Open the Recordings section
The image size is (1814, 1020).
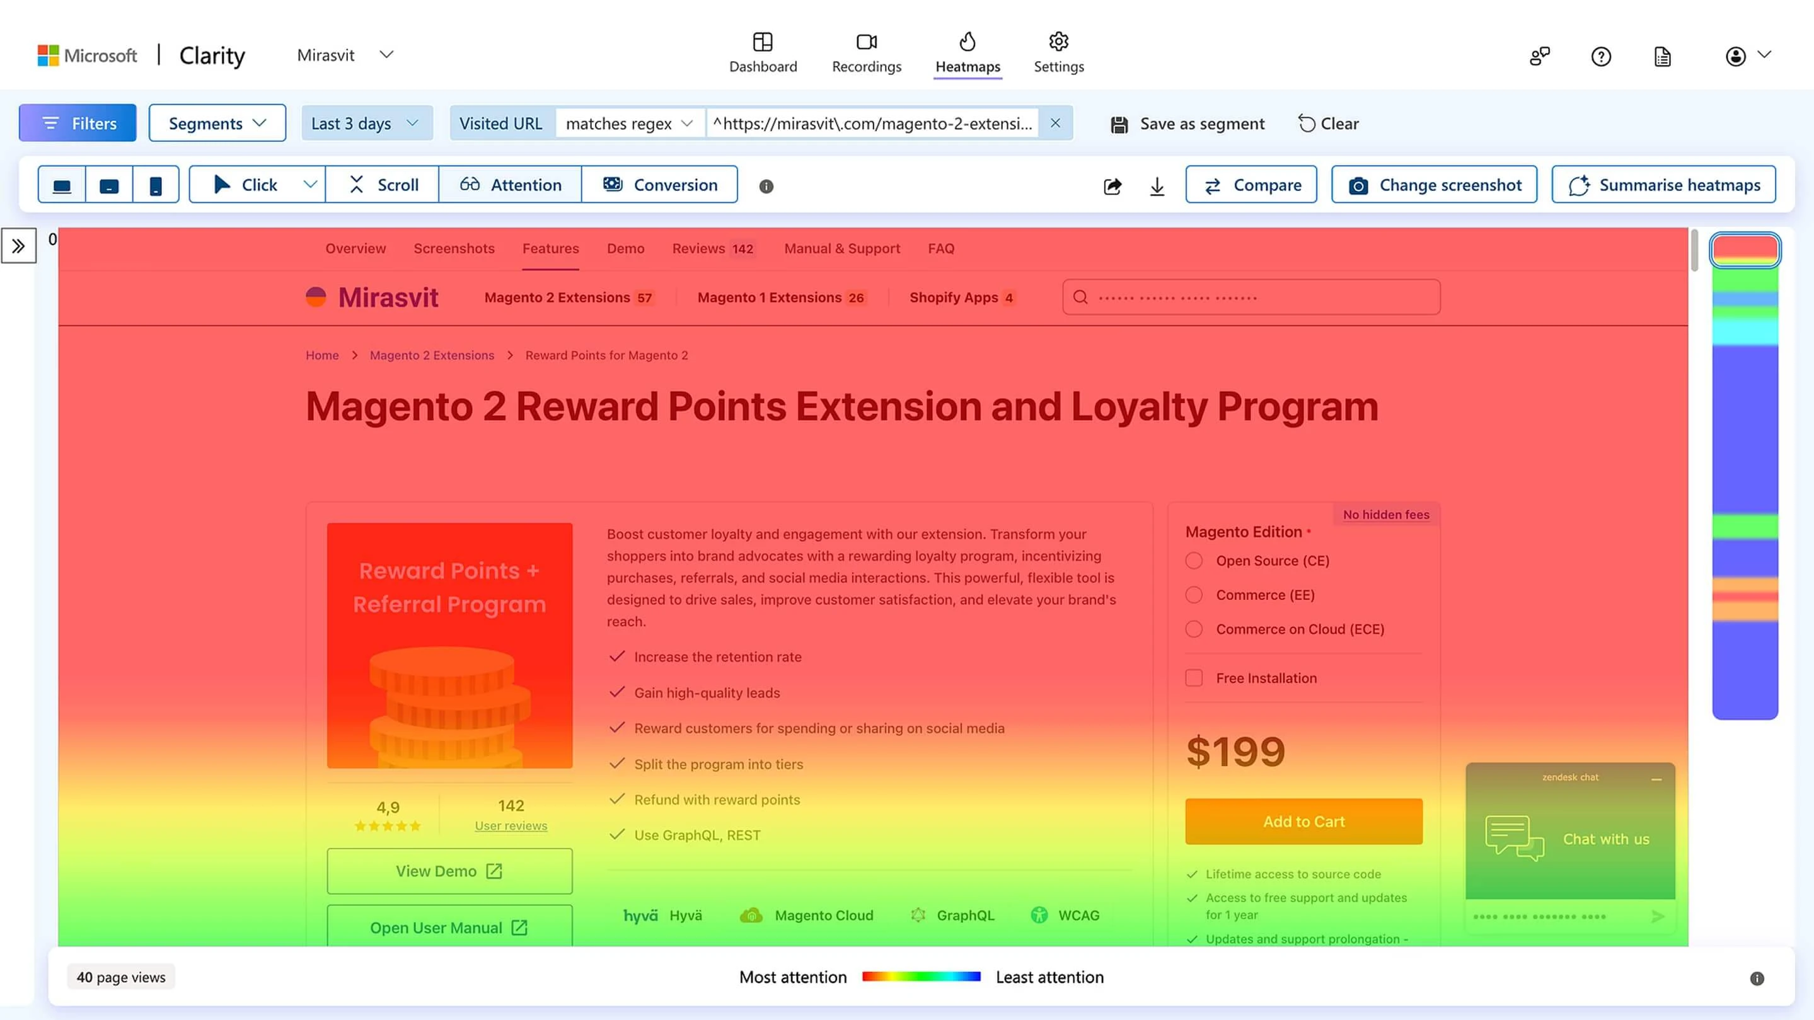(865, 53)
